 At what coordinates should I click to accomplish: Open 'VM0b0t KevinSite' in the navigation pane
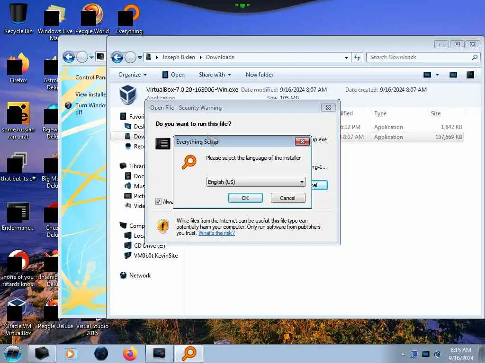tap(151, 256)
